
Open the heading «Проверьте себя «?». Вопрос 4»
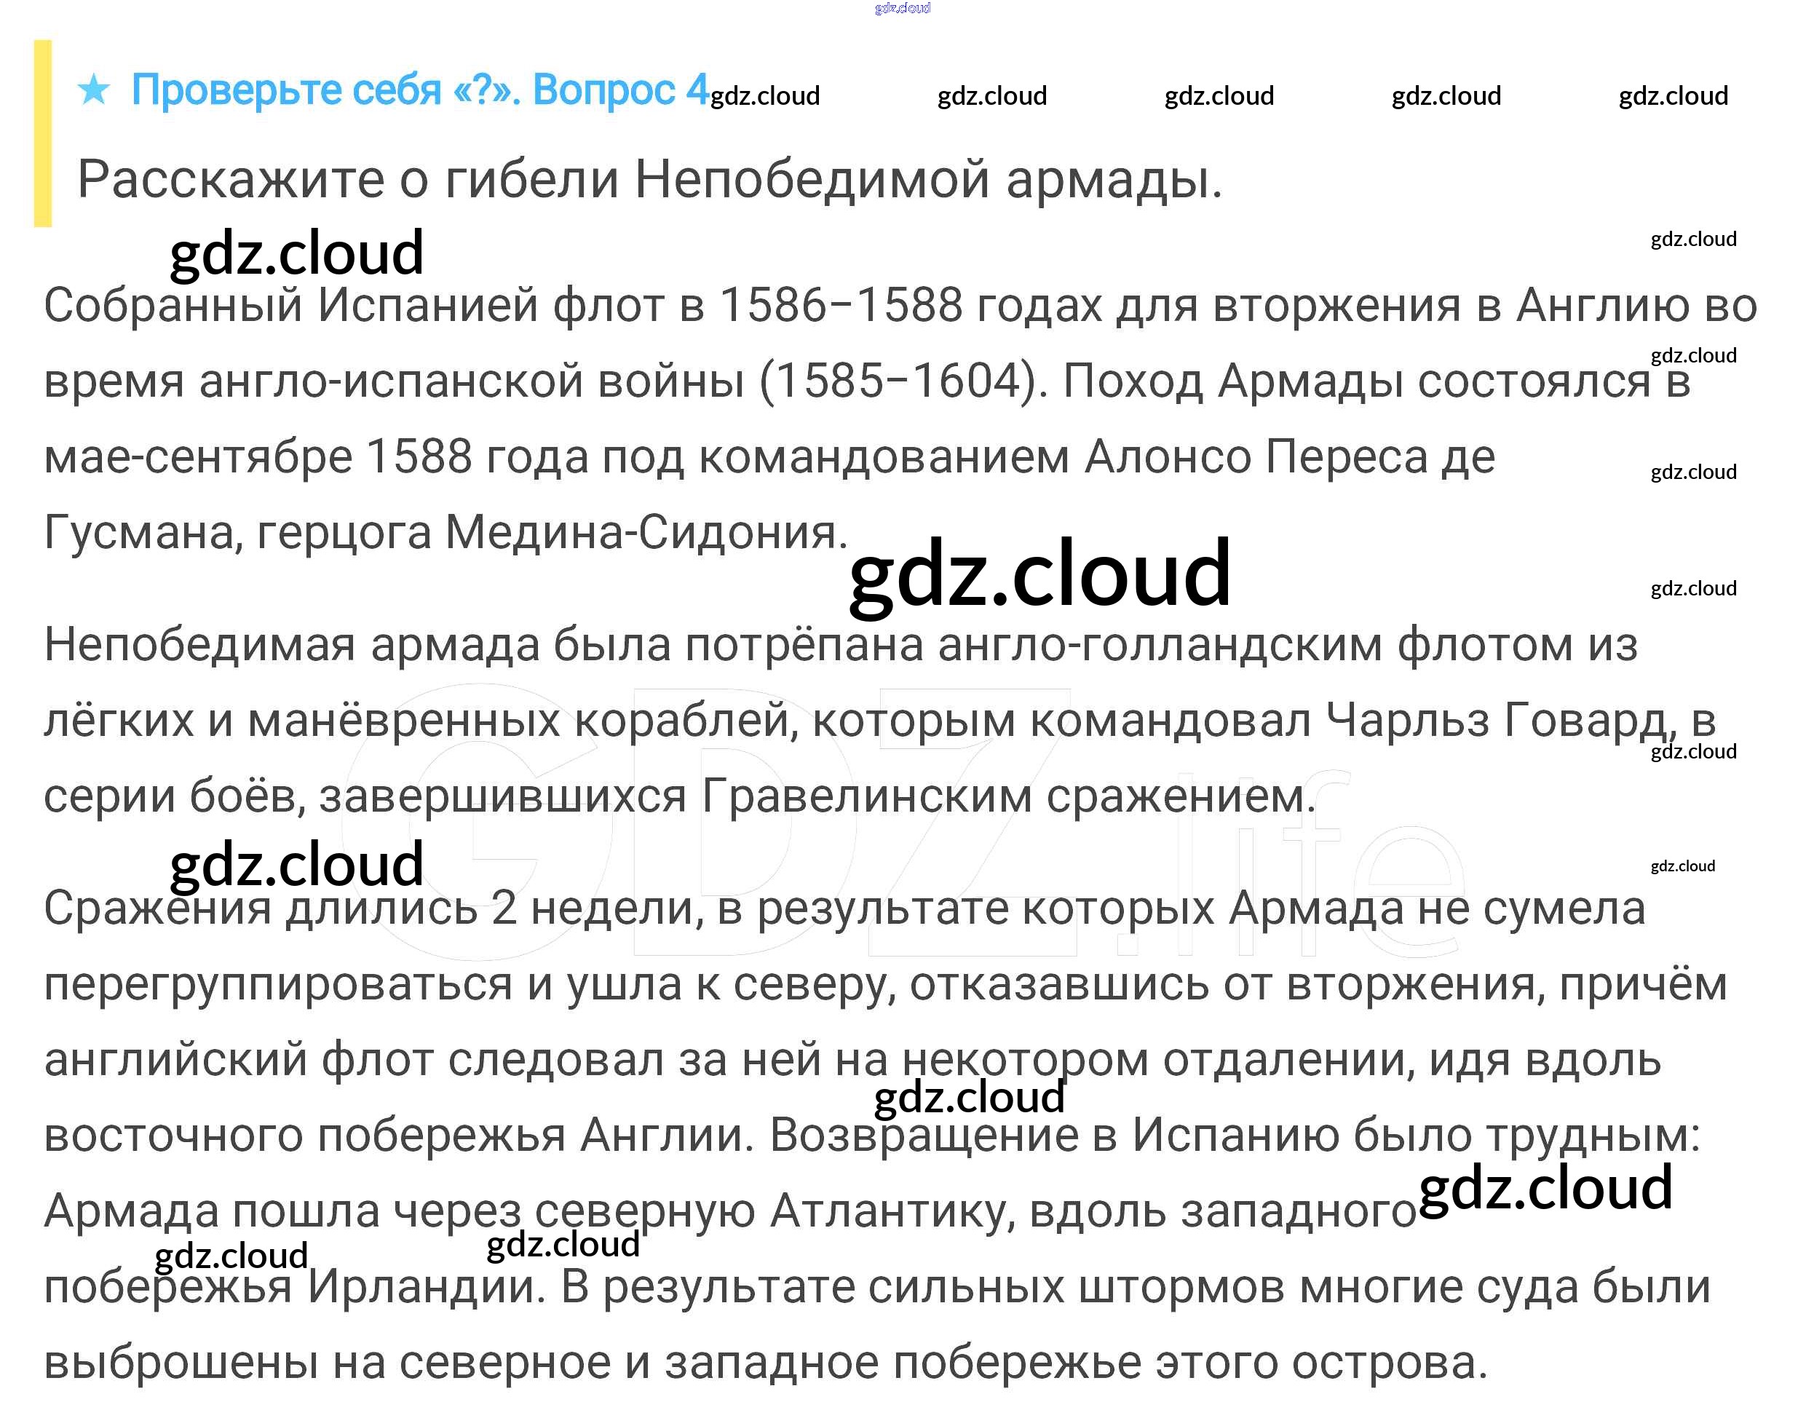[419, 90]
